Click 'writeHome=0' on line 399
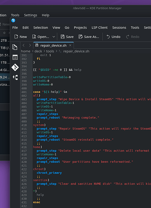 point(43,84)
